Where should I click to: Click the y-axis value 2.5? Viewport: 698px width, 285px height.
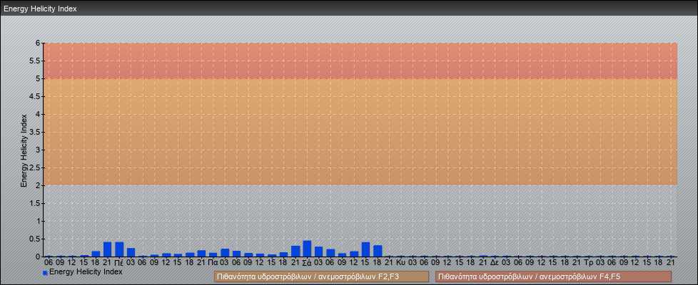pos(36,167)
